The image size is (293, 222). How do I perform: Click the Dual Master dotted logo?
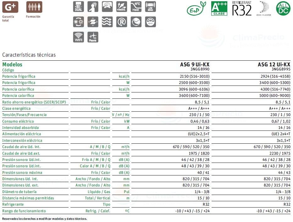[x=264, y=8]
